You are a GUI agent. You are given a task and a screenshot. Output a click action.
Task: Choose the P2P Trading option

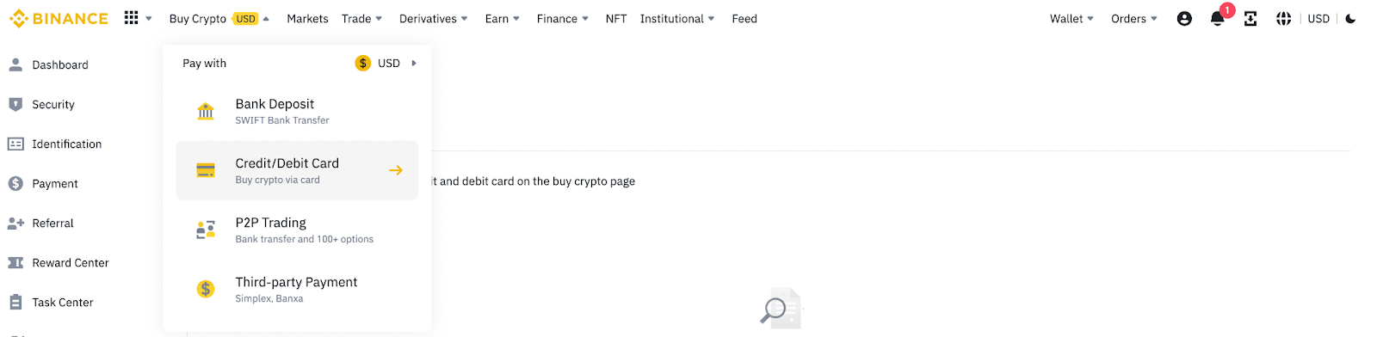297,230
